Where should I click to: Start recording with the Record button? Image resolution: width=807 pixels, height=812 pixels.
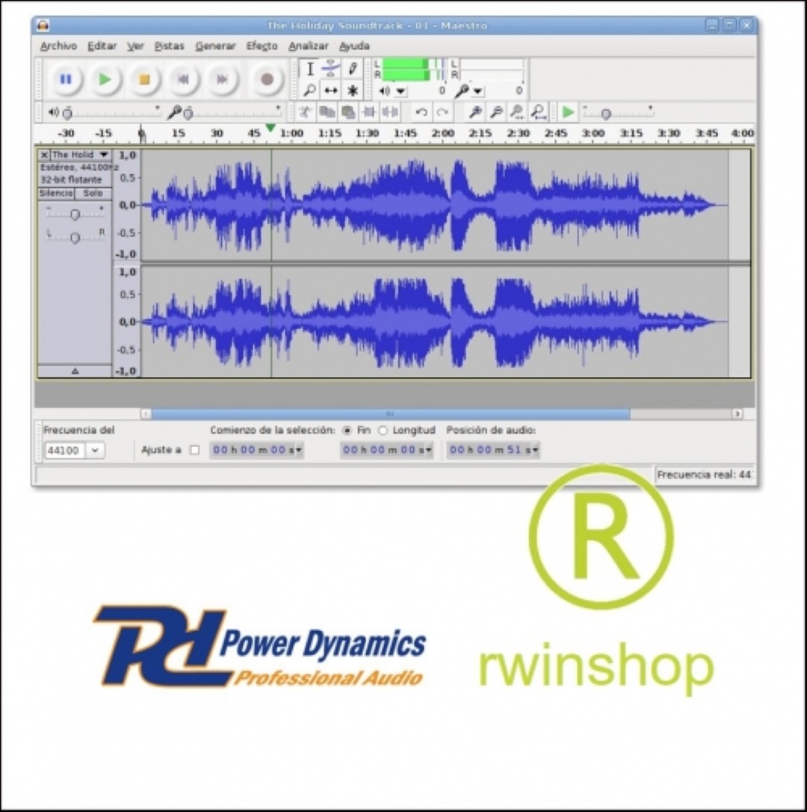[267, 79]
